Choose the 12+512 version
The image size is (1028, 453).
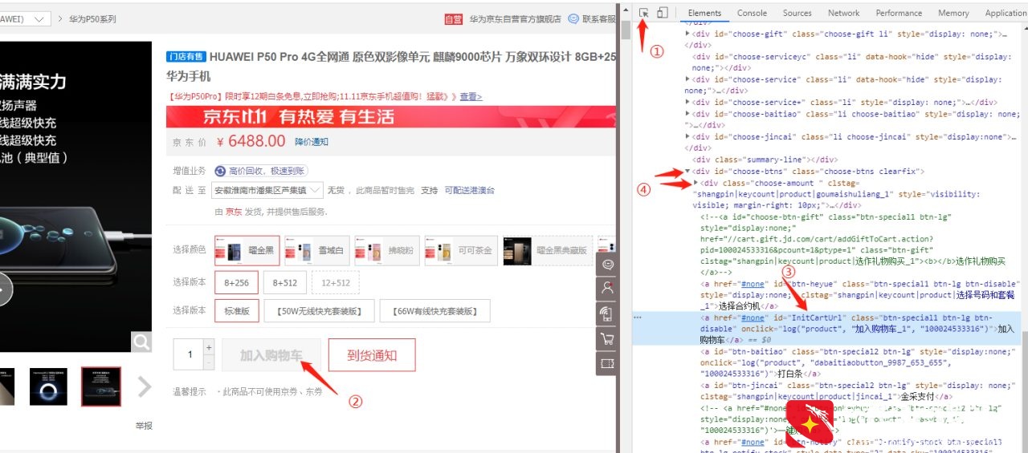(336, 282)
